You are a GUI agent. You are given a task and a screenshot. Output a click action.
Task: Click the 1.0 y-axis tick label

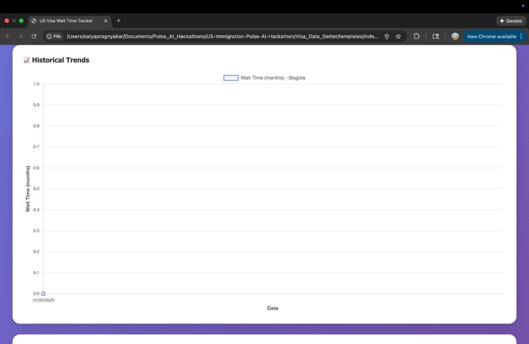[36, 84]
